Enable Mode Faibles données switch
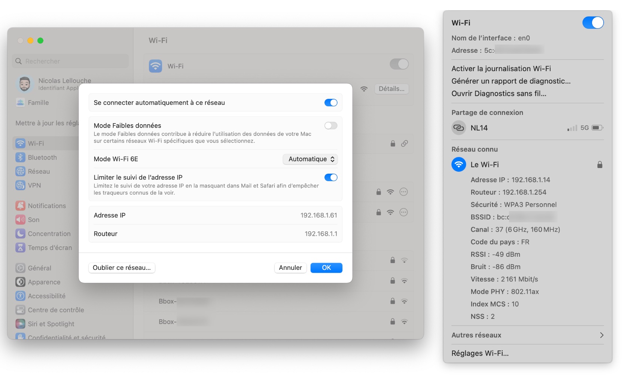The width and height of the screenshot is (622, 375). [x=331, y=125]
